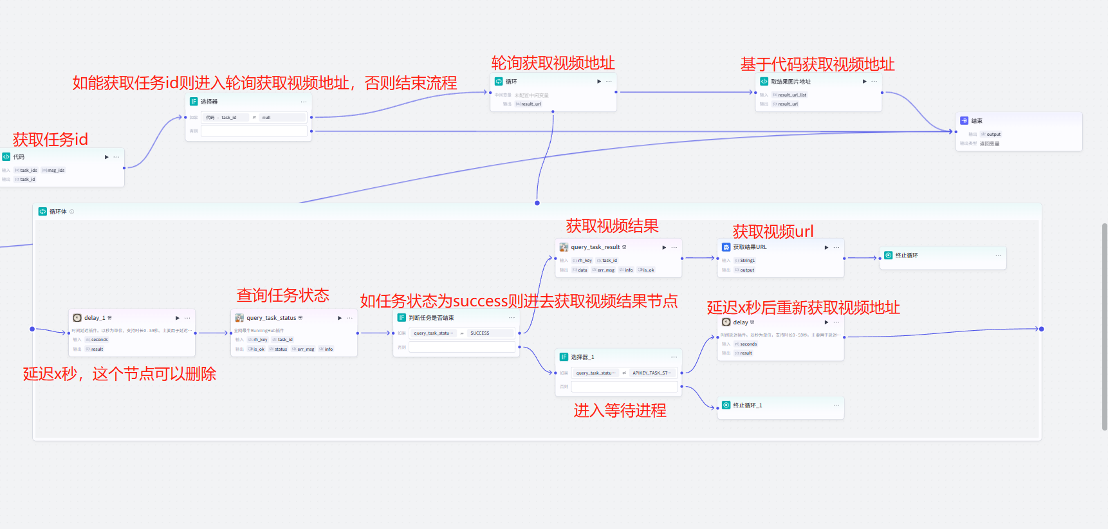Click the plugin badge icon beside query_task_result title
The image size is (1108, 529).
point(624,247)
